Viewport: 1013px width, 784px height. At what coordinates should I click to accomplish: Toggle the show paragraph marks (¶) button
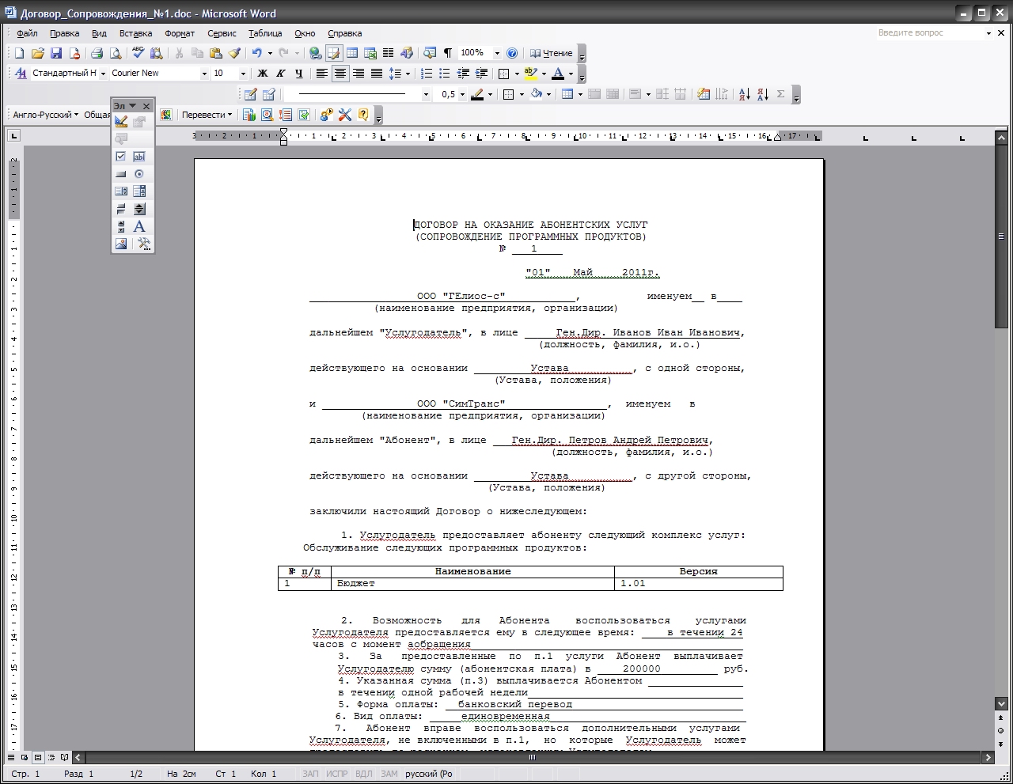pyautogui.click(x=448, y=53)
